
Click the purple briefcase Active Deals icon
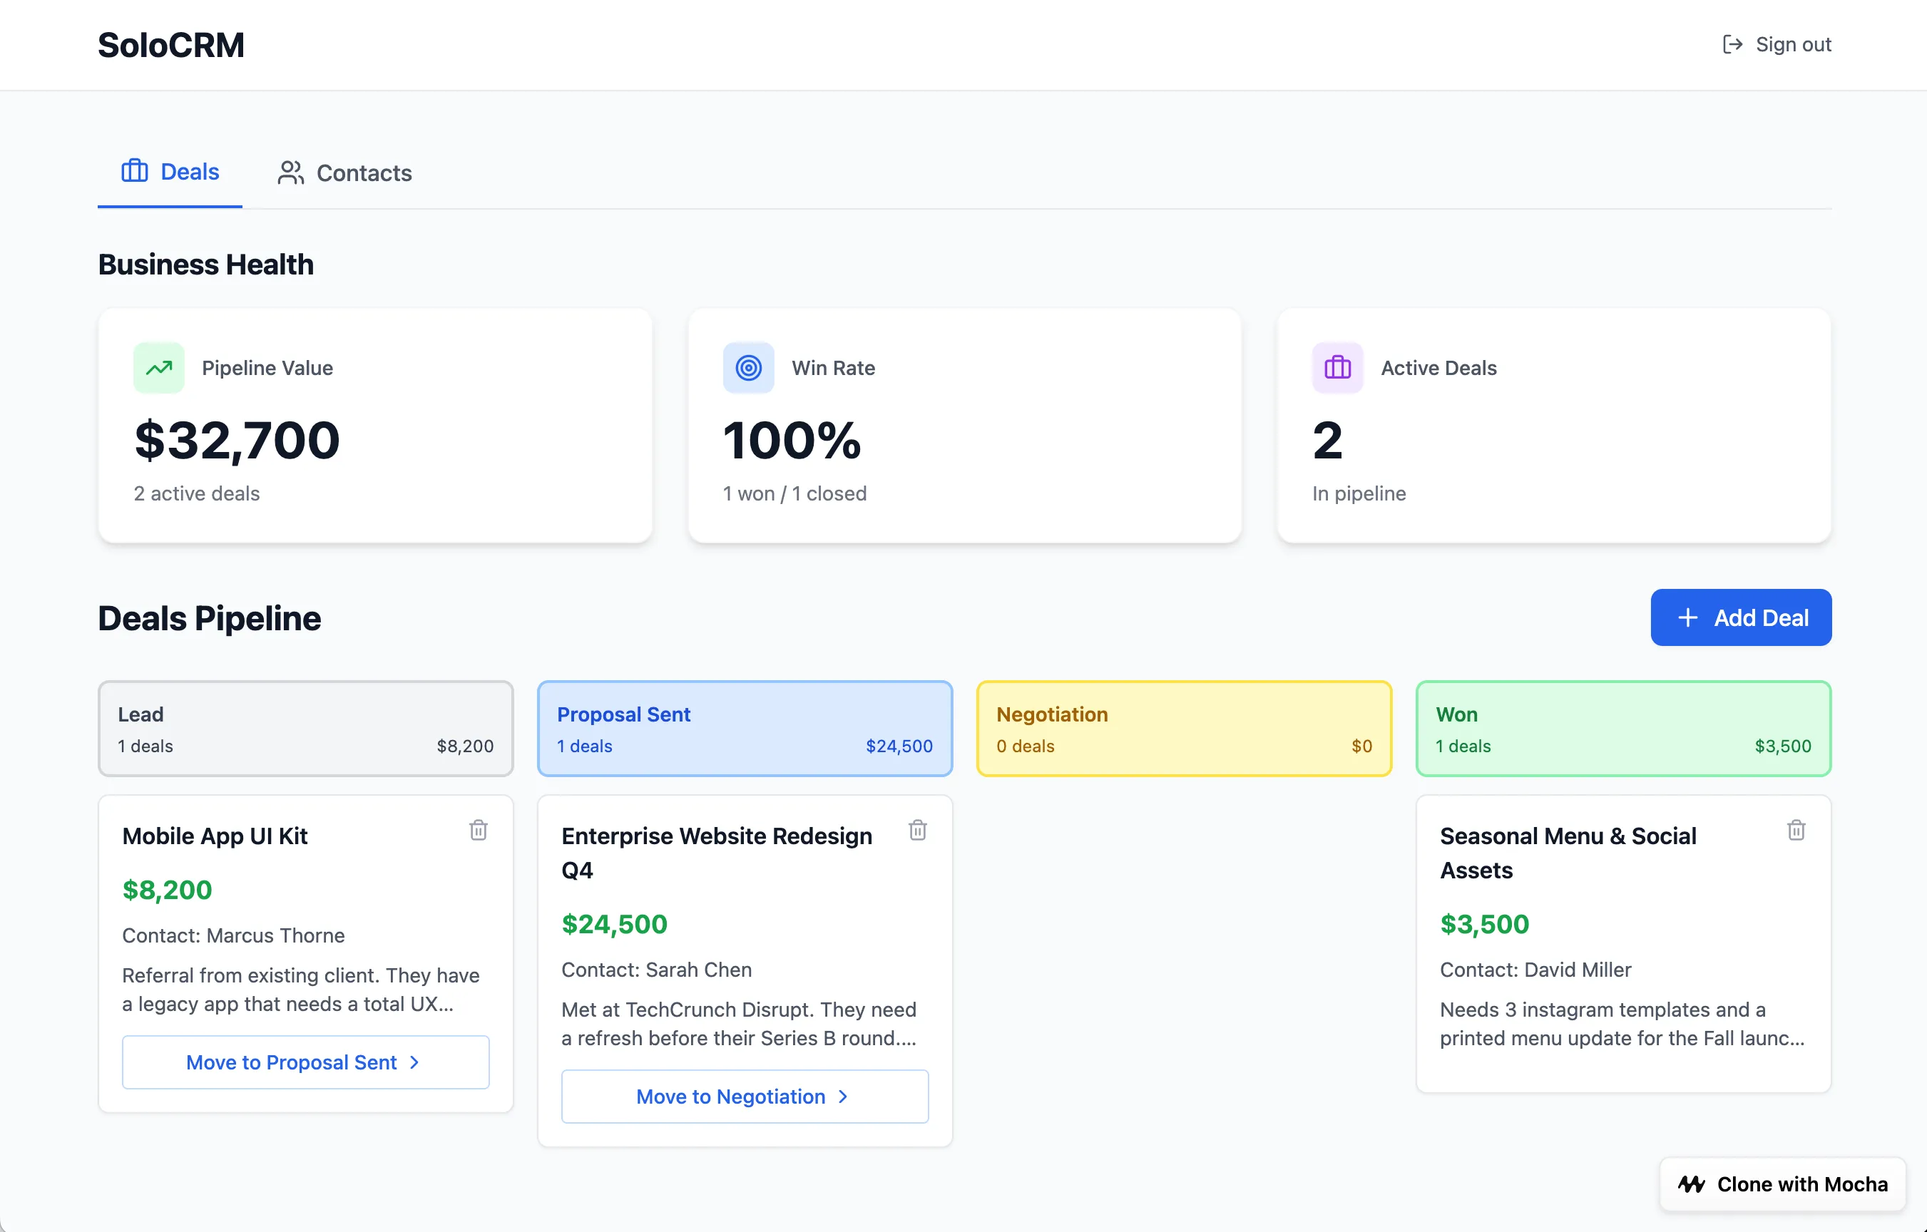point(1336,368)
